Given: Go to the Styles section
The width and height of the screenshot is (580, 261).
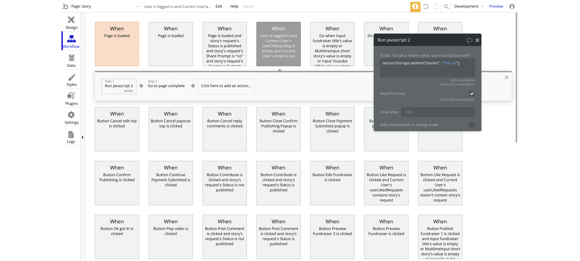Looking at the screenshot, I should click(x=71, y=80).
